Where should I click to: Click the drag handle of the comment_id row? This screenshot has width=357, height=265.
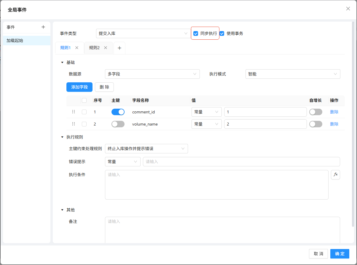tap(74, 112)
